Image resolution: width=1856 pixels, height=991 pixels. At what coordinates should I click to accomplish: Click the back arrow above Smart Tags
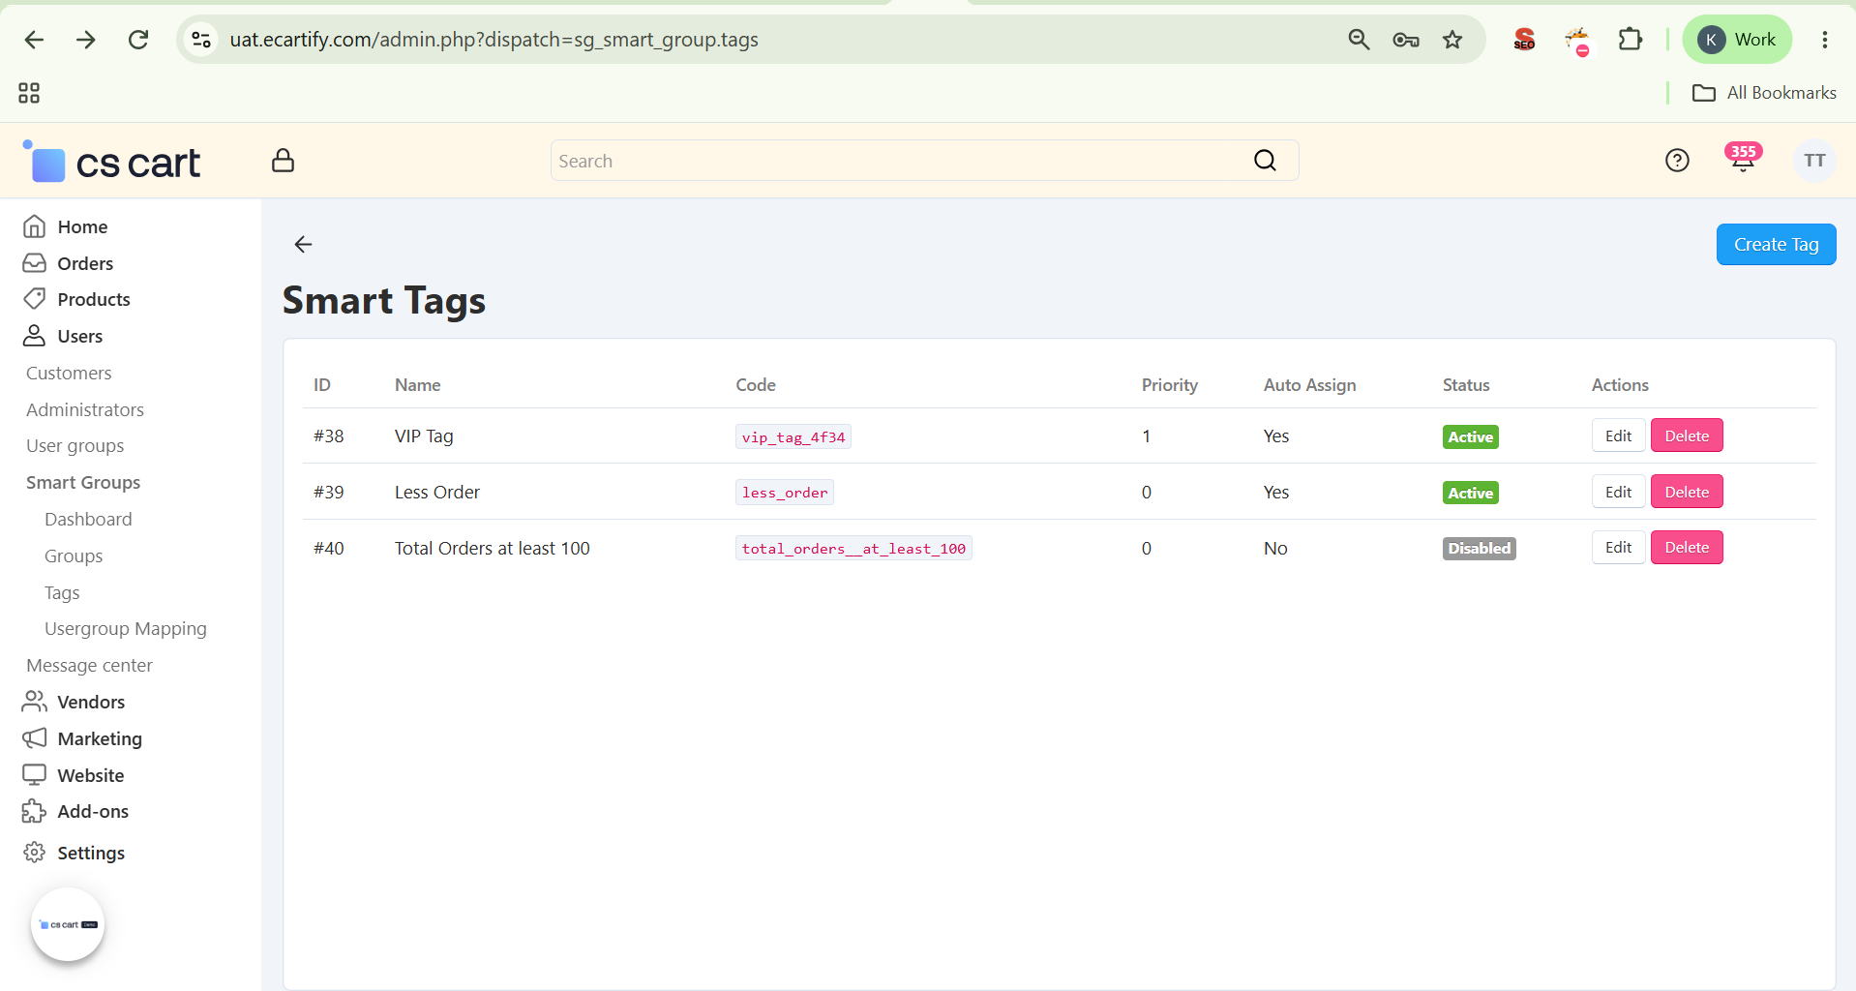coord(303,244)
